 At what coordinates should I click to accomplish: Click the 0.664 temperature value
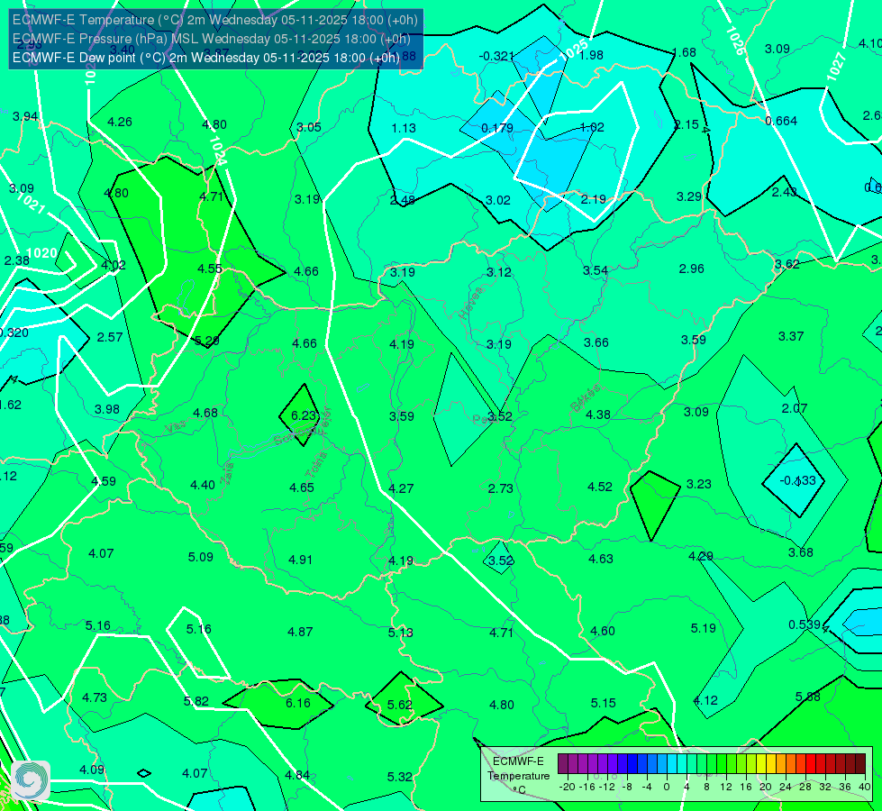781,121
